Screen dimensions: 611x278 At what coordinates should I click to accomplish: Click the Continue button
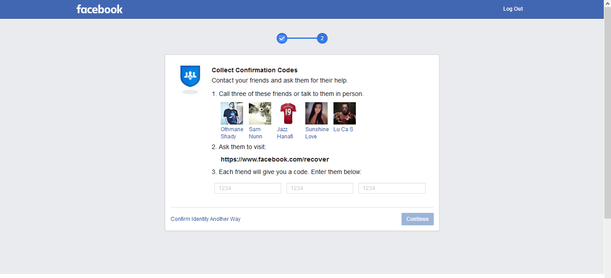[418, 219]
